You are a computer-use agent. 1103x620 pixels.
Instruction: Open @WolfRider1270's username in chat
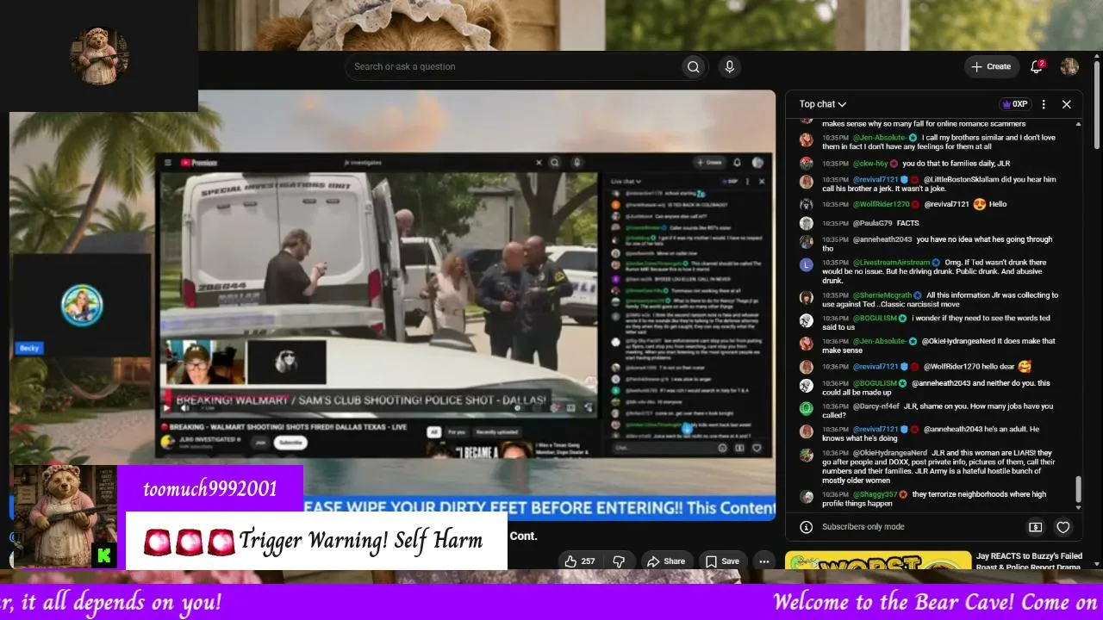pos(882,205)
